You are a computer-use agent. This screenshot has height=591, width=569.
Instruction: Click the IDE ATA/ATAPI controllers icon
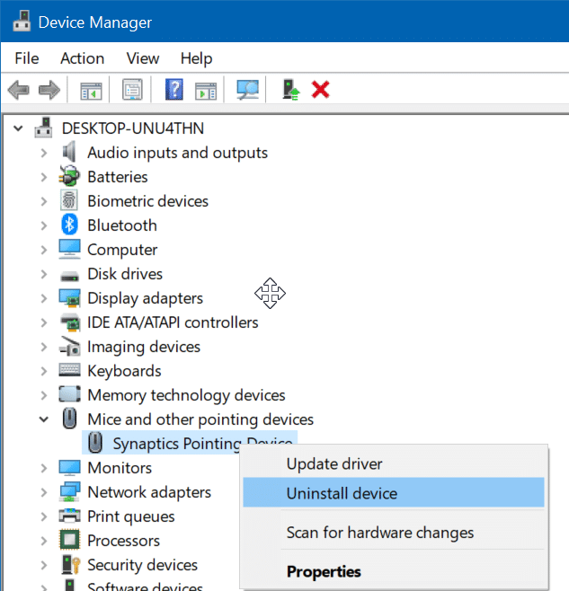(70, 322)
